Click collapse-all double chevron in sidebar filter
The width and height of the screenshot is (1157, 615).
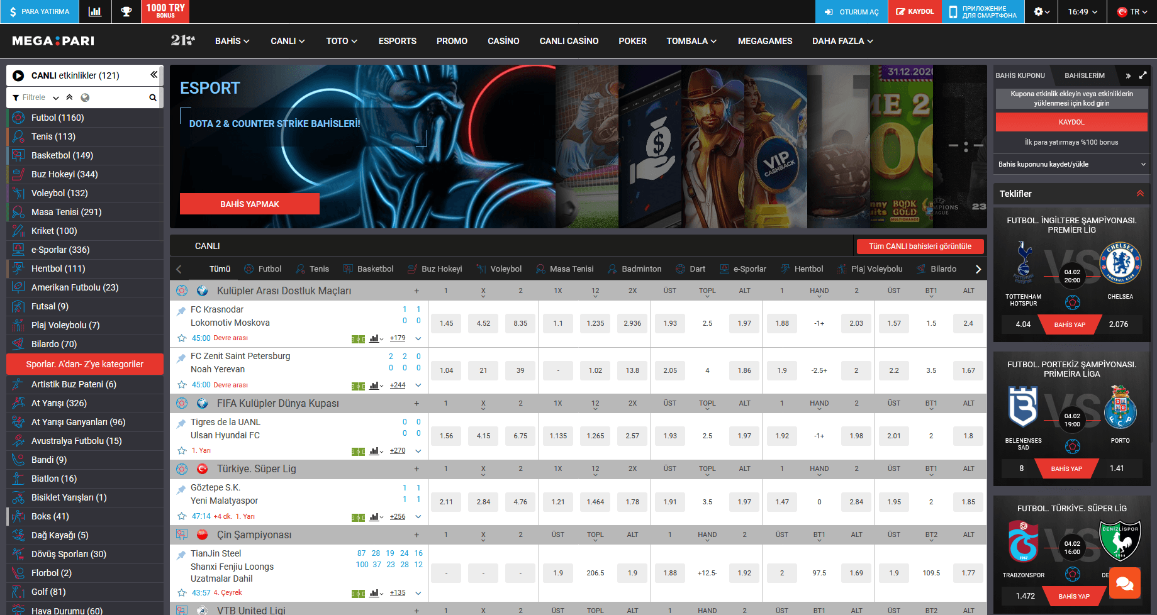(x=69, y=97)
